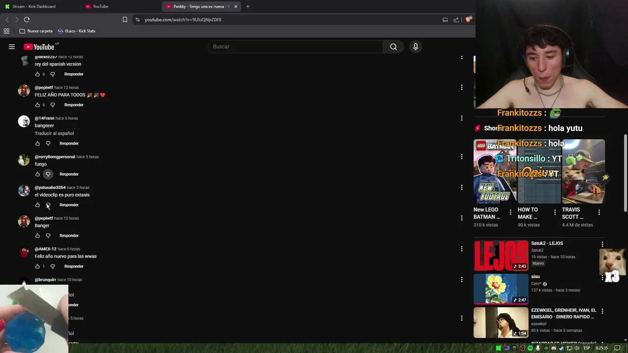Click the magnifier search button

393,47
